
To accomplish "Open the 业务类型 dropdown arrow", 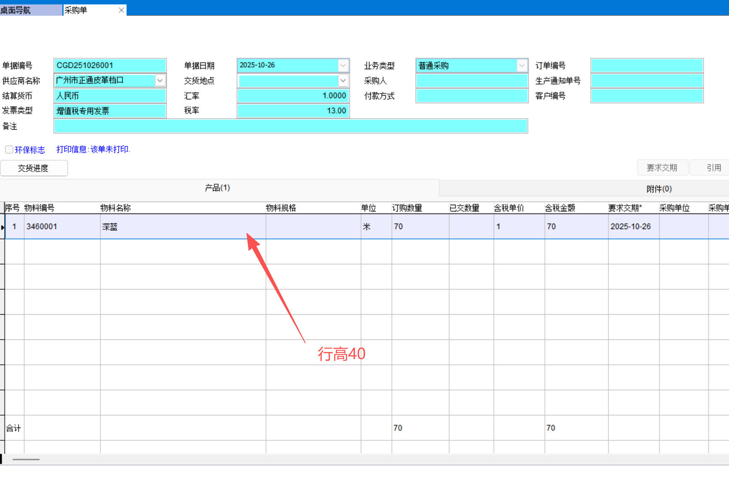I will pyautogui.click(x=521, y=65).
